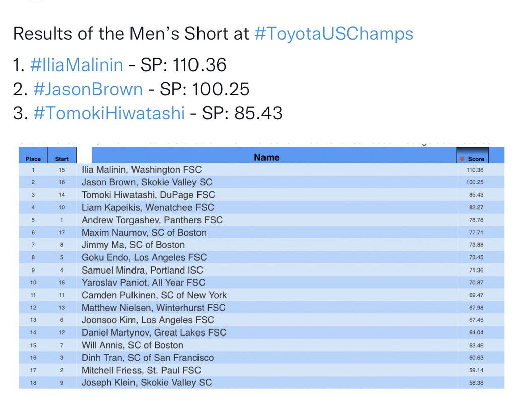Open the results table image
The height and width of the screenshot is (403, 529).
click(261, 267)
